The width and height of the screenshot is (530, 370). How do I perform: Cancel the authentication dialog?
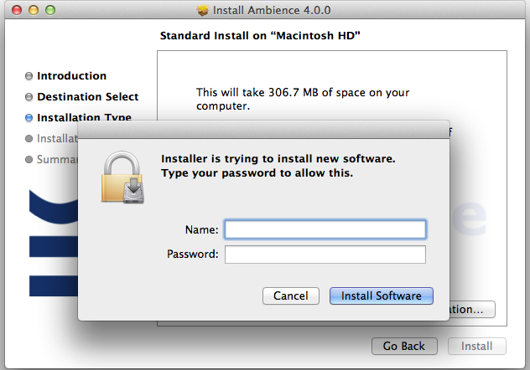291,295
